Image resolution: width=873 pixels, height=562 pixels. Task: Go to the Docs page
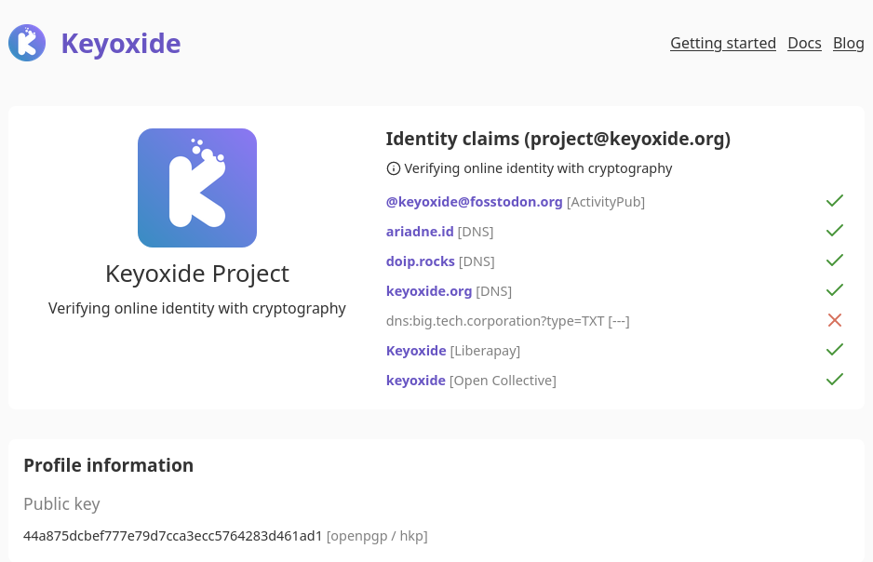pos(804,43)
